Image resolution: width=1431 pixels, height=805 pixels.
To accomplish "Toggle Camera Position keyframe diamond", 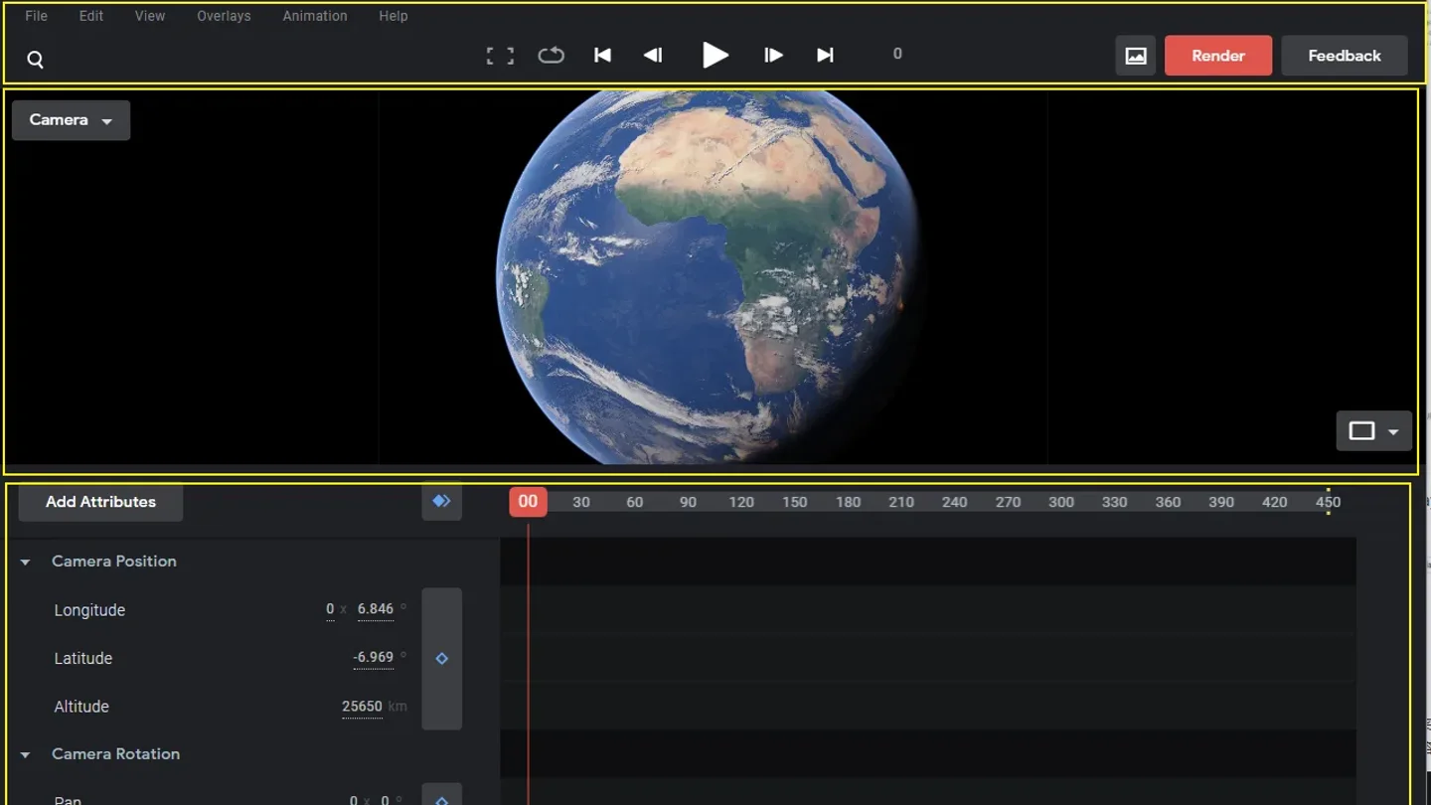I will click(442, 659).
